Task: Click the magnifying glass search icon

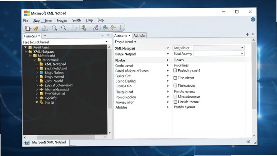Action: coord(64,28)
